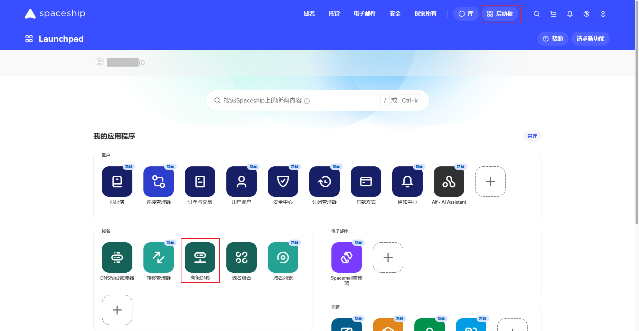The width and height of the screenshot is (639, 331).
Task: Open the DNS预设管理器 app
Action: pyautogui.click(x=117, y=257)
